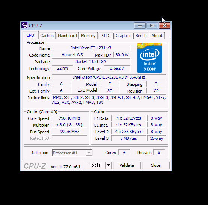The width and height of the screenshot is (208, 205).
Task: Click the Level 3 size 8 MBytes
Action: coord(129,138)
